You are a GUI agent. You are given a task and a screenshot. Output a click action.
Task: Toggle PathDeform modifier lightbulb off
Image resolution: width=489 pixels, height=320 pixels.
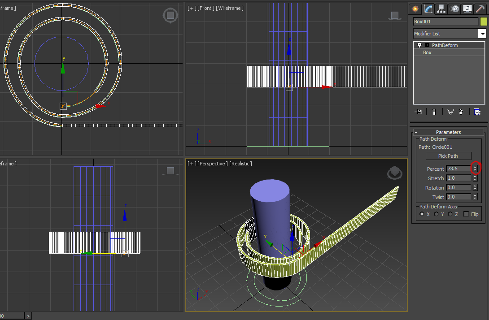click(419, 45)
